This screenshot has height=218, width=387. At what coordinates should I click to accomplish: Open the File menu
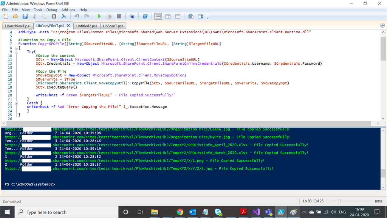pyautogui.click(x=5, y=10)
